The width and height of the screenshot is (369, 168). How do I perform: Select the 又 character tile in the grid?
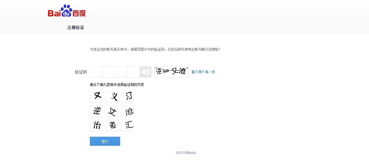click(x=96, y=97)
